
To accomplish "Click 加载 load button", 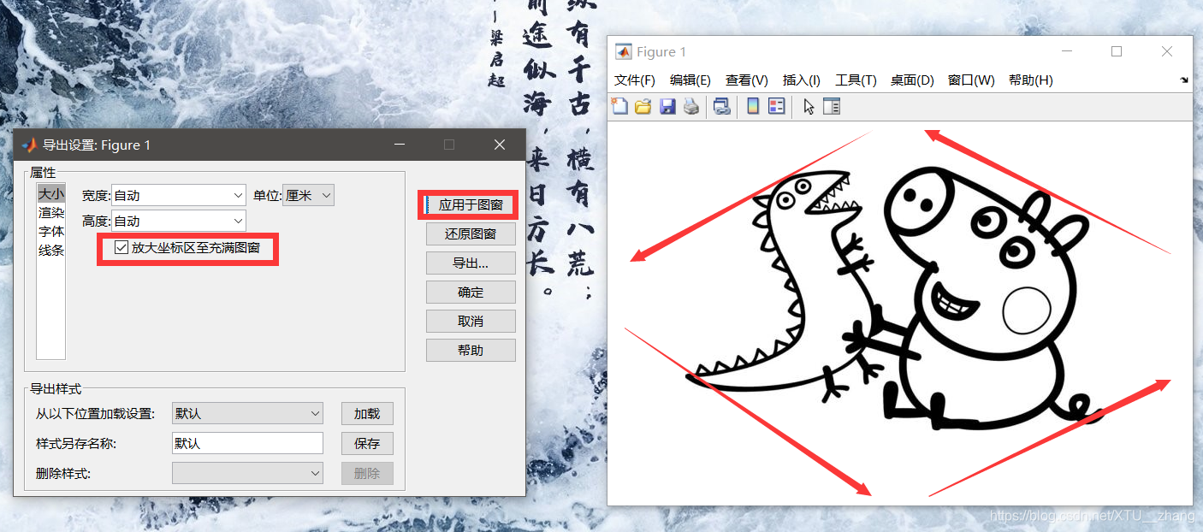I will (x=367, y=413).
